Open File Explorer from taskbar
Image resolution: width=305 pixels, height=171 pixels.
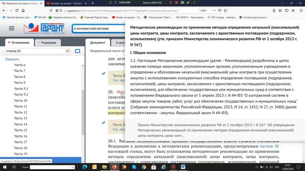pos(104,167)
